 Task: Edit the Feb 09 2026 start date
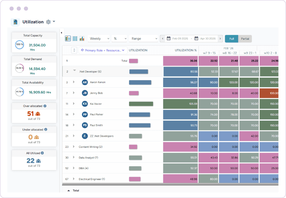(180, 38)
